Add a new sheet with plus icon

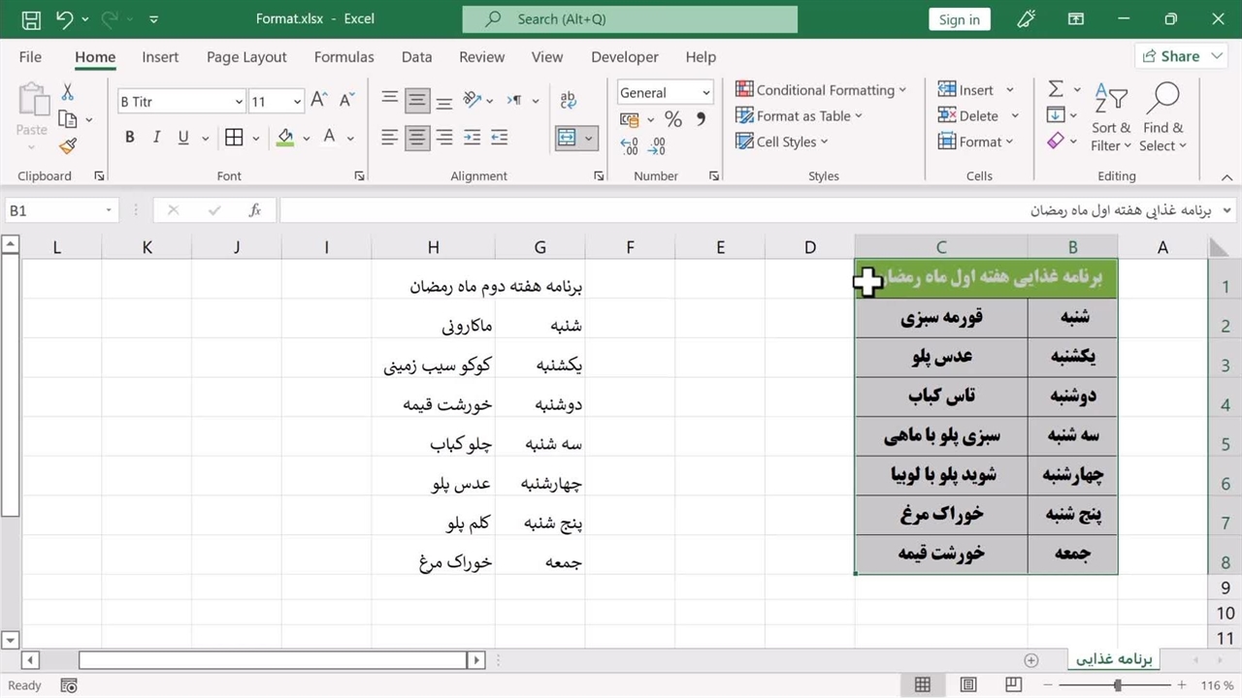coord(1031,660)
